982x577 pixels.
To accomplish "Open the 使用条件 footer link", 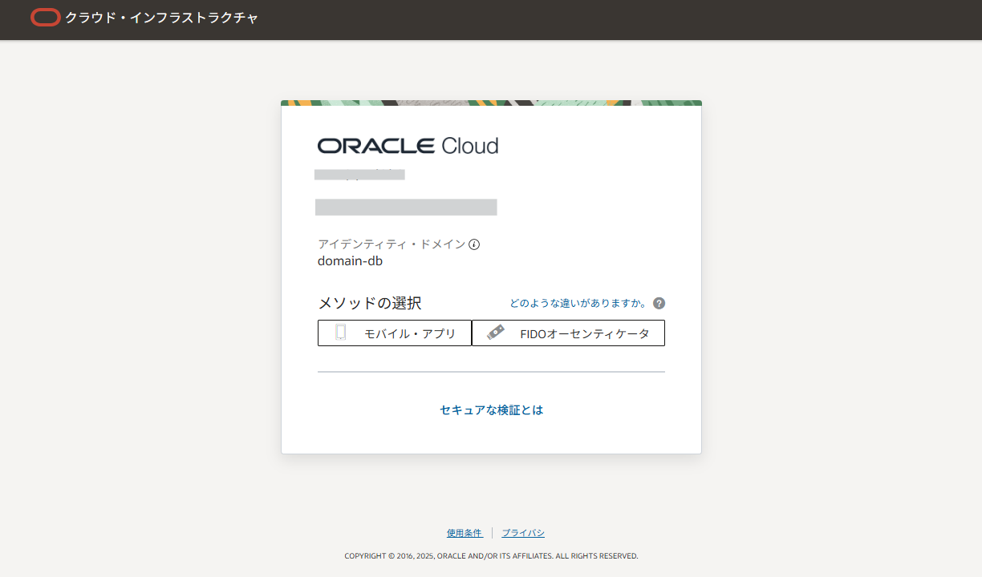I will [x=465, y=532].
